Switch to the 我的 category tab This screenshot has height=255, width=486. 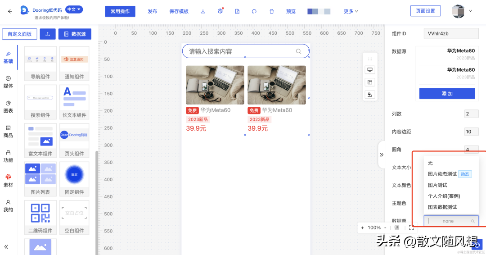click(8, 206)
